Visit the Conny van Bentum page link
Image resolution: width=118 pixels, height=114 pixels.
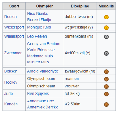pos(44,44)
